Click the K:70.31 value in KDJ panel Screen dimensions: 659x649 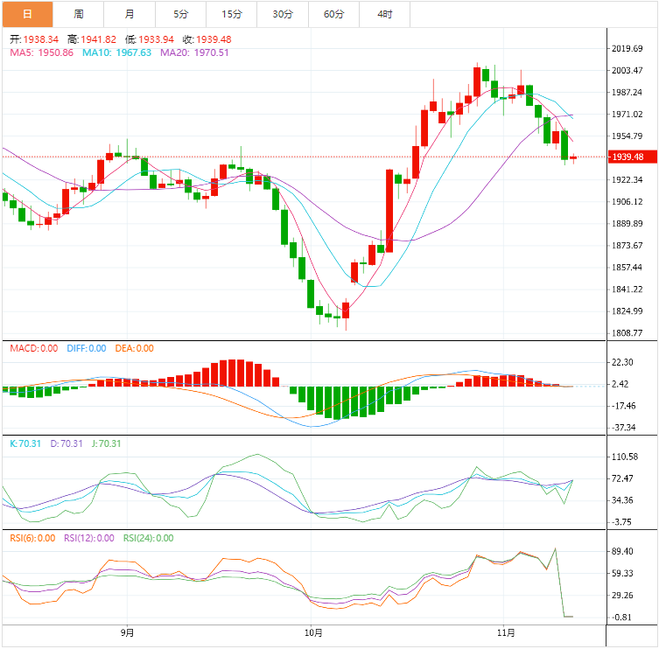25,443
